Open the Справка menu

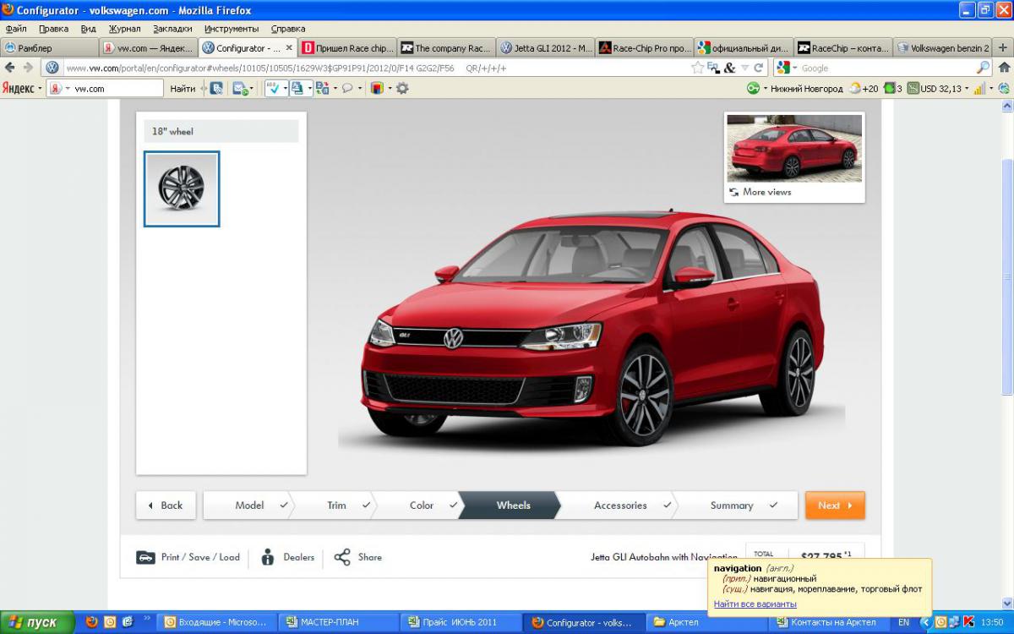click(x=288, y=29)
